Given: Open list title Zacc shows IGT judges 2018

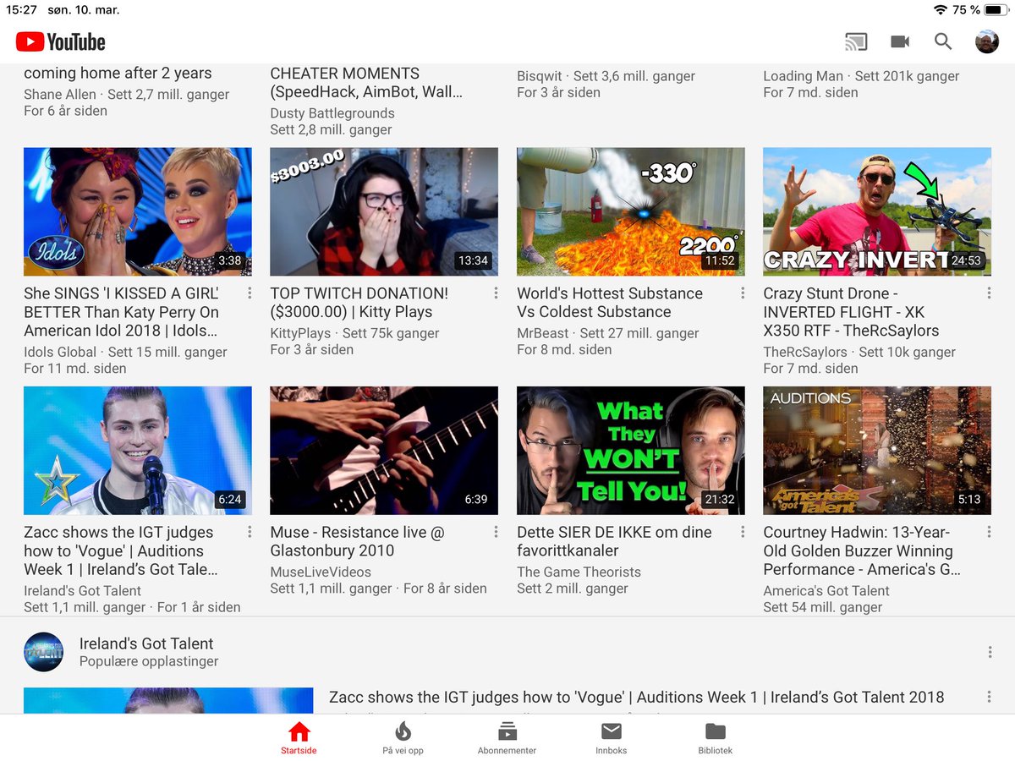Looking at the screenshot, I should point(636,698).
